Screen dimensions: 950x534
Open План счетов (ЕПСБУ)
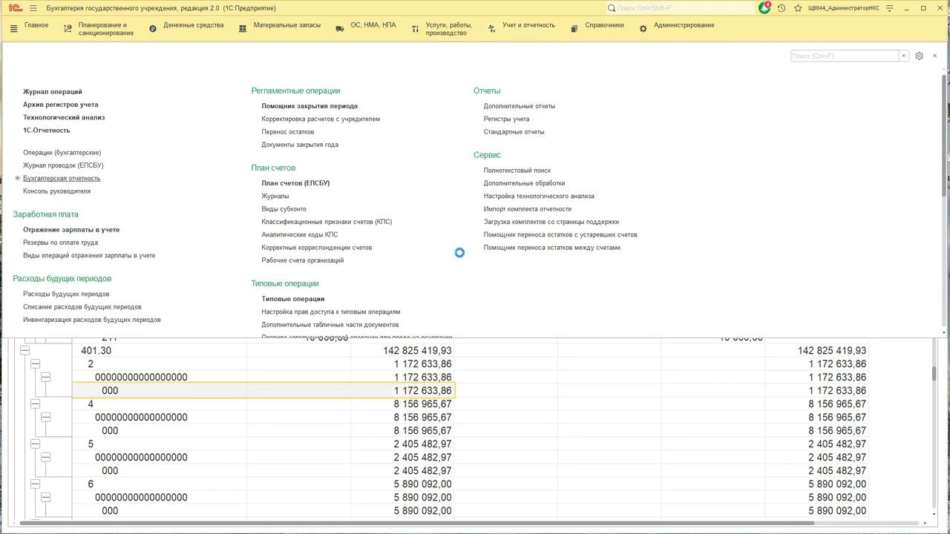point(295,183)
